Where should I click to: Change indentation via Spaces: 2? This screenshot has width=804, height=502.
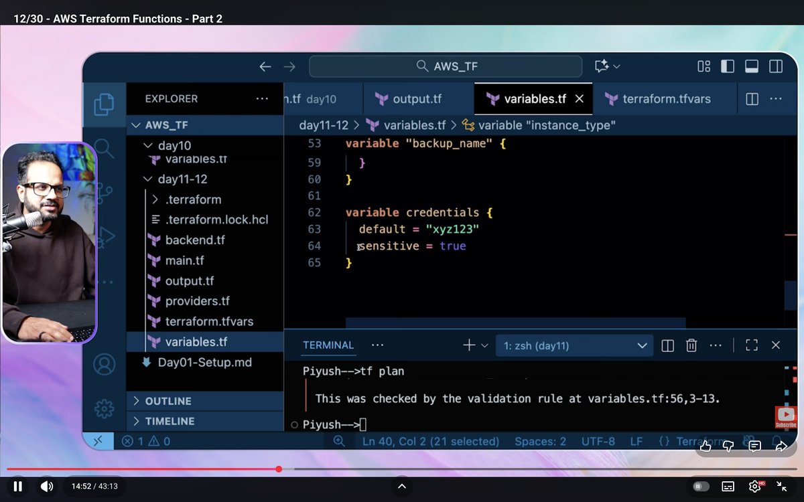541,441
